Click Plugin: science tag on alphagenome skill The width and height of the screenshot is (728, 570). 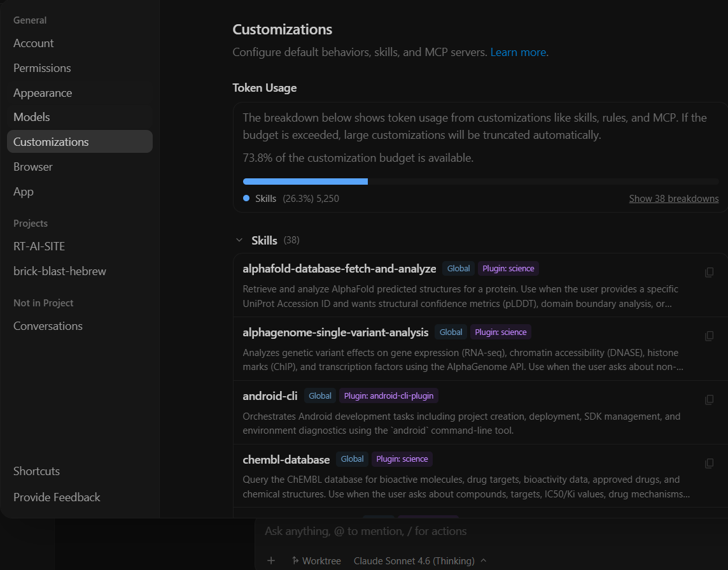500,332
